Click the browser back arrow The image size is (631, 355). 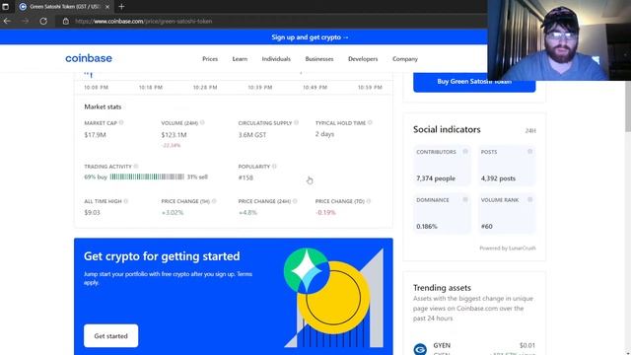tap(7, 21)
